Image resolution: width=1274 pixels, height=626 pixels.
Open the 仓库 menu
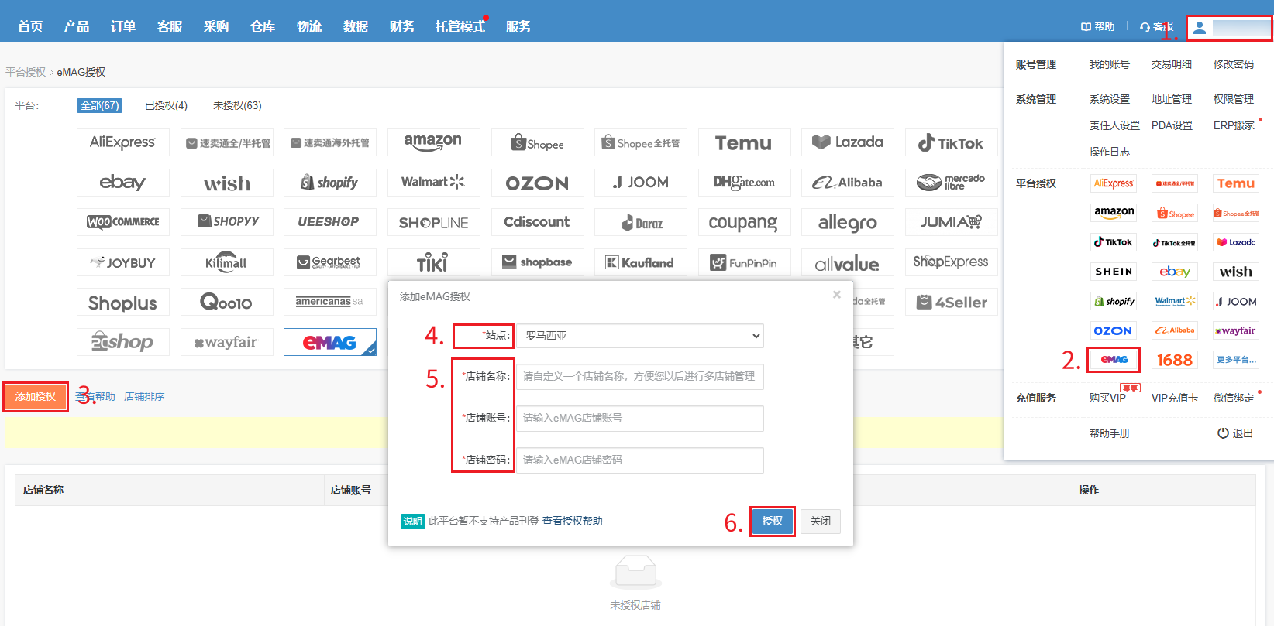pos(263,26)
